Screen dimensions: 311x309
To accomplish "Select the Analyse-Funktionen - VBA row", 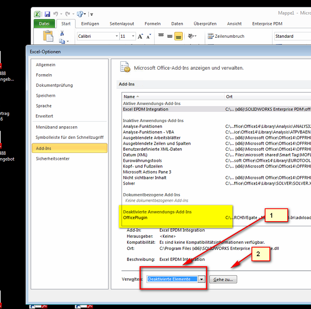I will (x=217, y=132).
